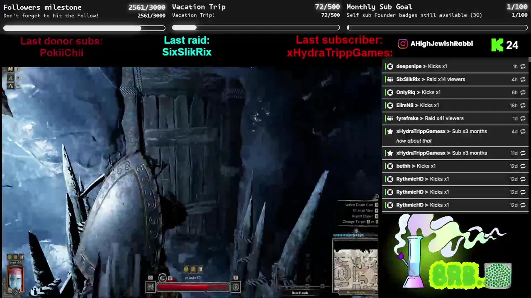Click the Kick icon beside deepsnipe
The image size is (531, 298).
pyautogui.click(x=390, y=66)
